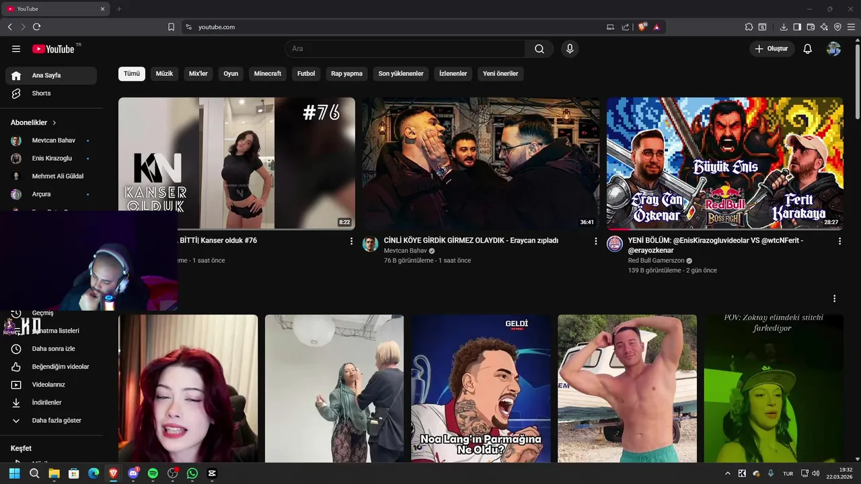This screenshot has height=484, width=861.
Task: Open Arçura subscription channel
Action: 51,194
